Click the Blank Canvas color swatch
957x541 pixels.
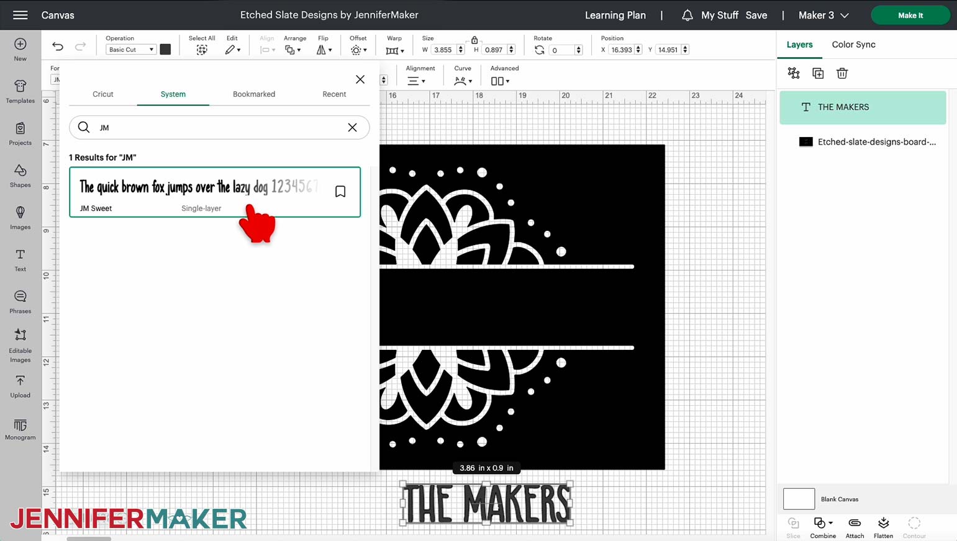[x=799, y=499]
